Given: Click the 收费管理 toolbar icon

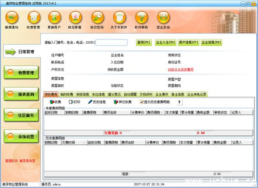Looking at the screenshot, I should 33,17.
